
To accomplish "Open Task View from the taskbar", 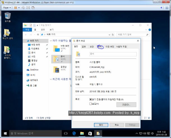I will coord(66,134).
